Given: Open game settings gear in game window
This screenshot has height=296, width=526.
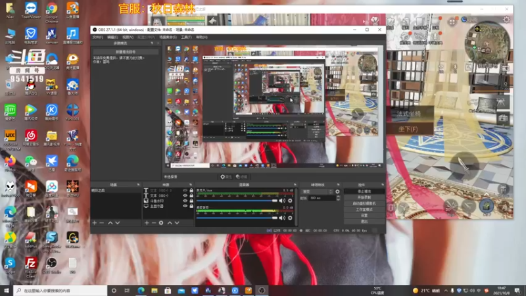Looking at the screenshot, I should point(506,20).
